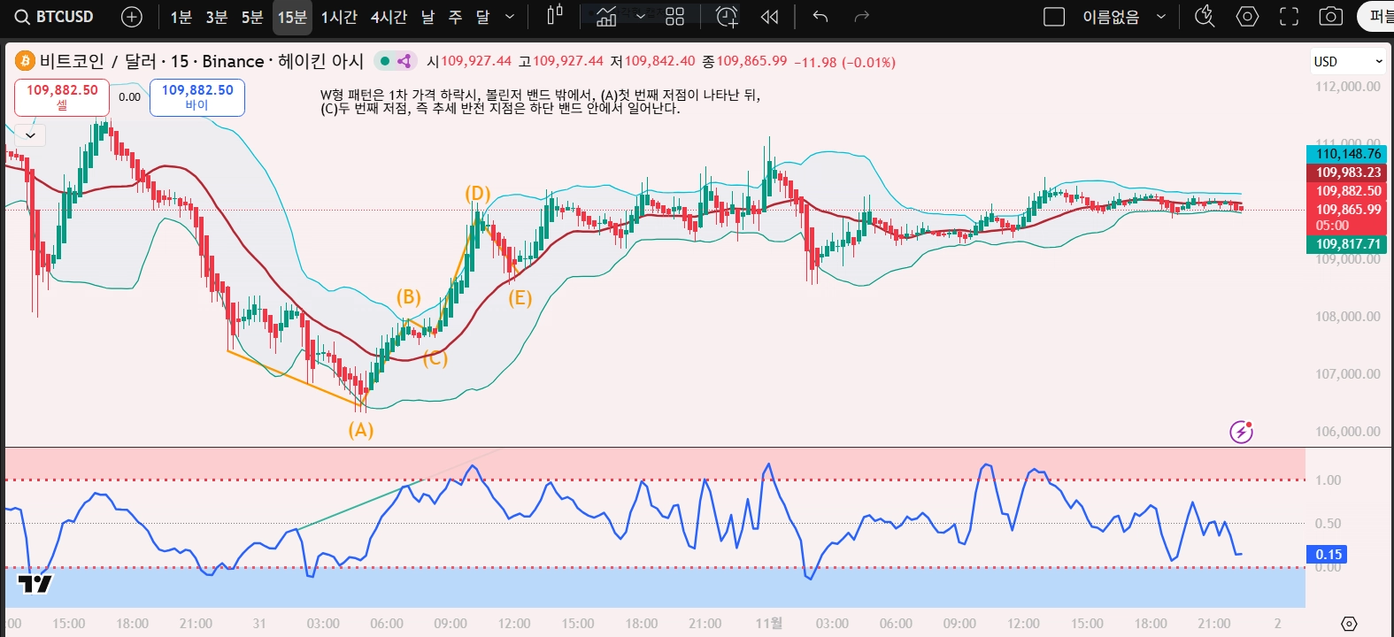Open the BTCUSD symbol search
The width and height of the screenshot is (1394, 637).
(x=55, y=17)
